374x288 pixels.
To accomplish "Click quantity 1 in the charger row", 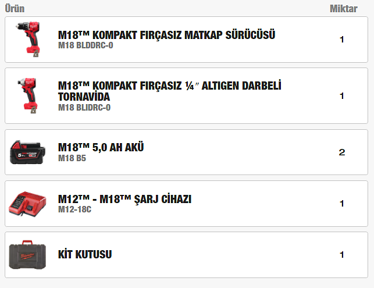I will click(342, 204).
